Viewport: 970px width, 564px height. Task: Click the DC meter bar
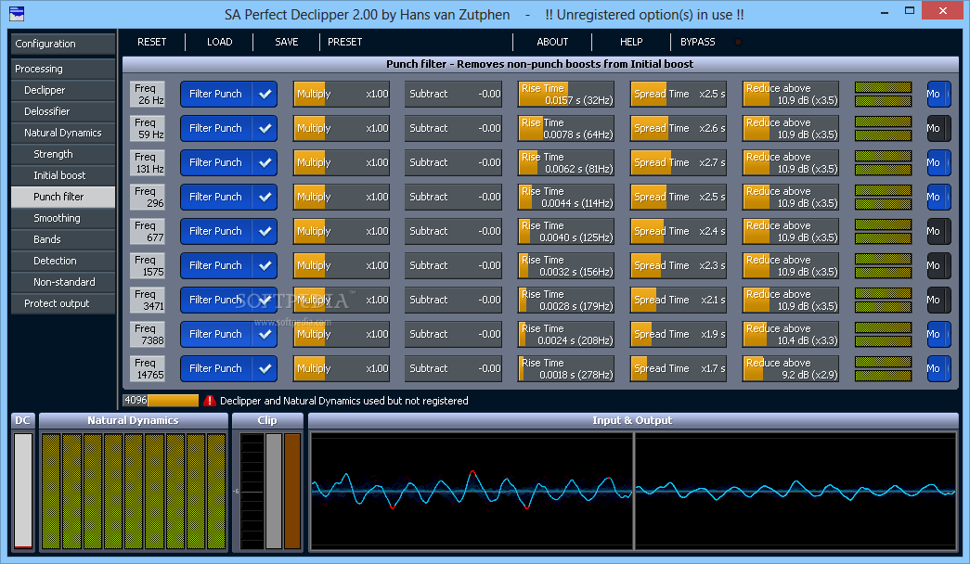(23, 491)
